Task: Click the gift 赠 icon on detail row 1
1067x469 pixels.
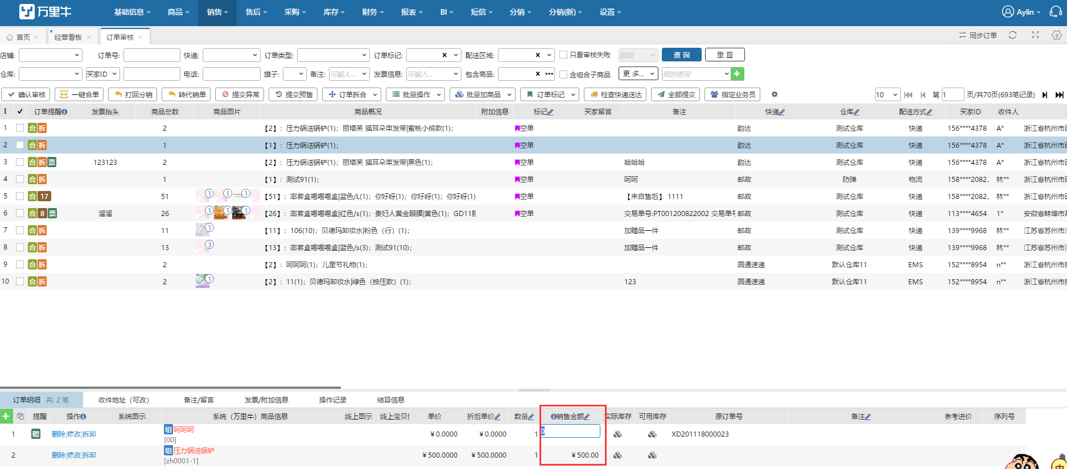Action: pyautogui.click(x=36, y=434)
